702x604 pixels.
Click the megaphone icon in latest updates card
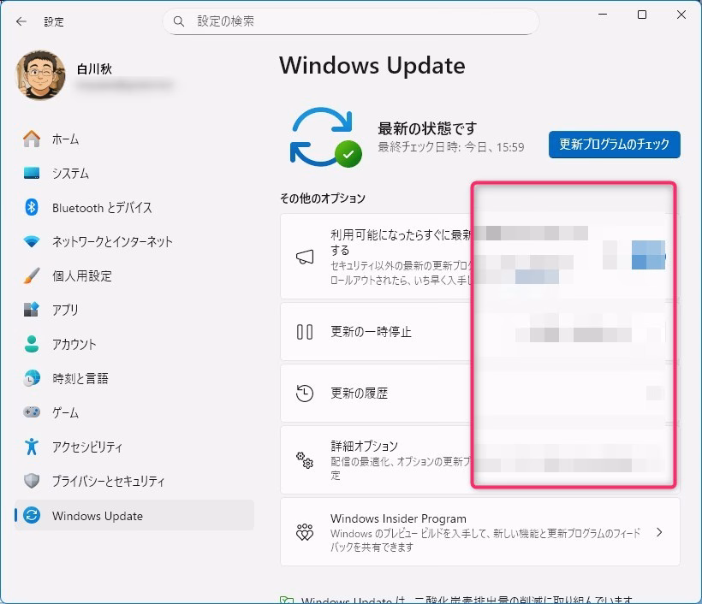pos(305,257)
